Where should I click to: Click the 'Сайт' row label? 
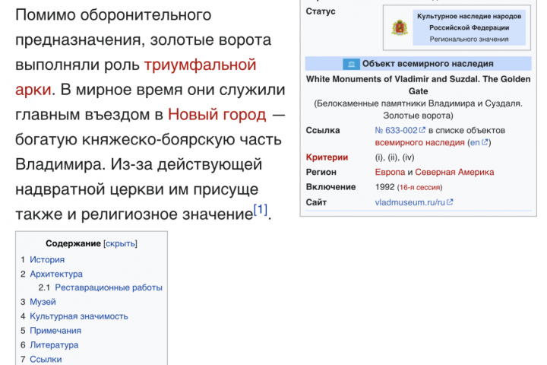pos(316,202)
